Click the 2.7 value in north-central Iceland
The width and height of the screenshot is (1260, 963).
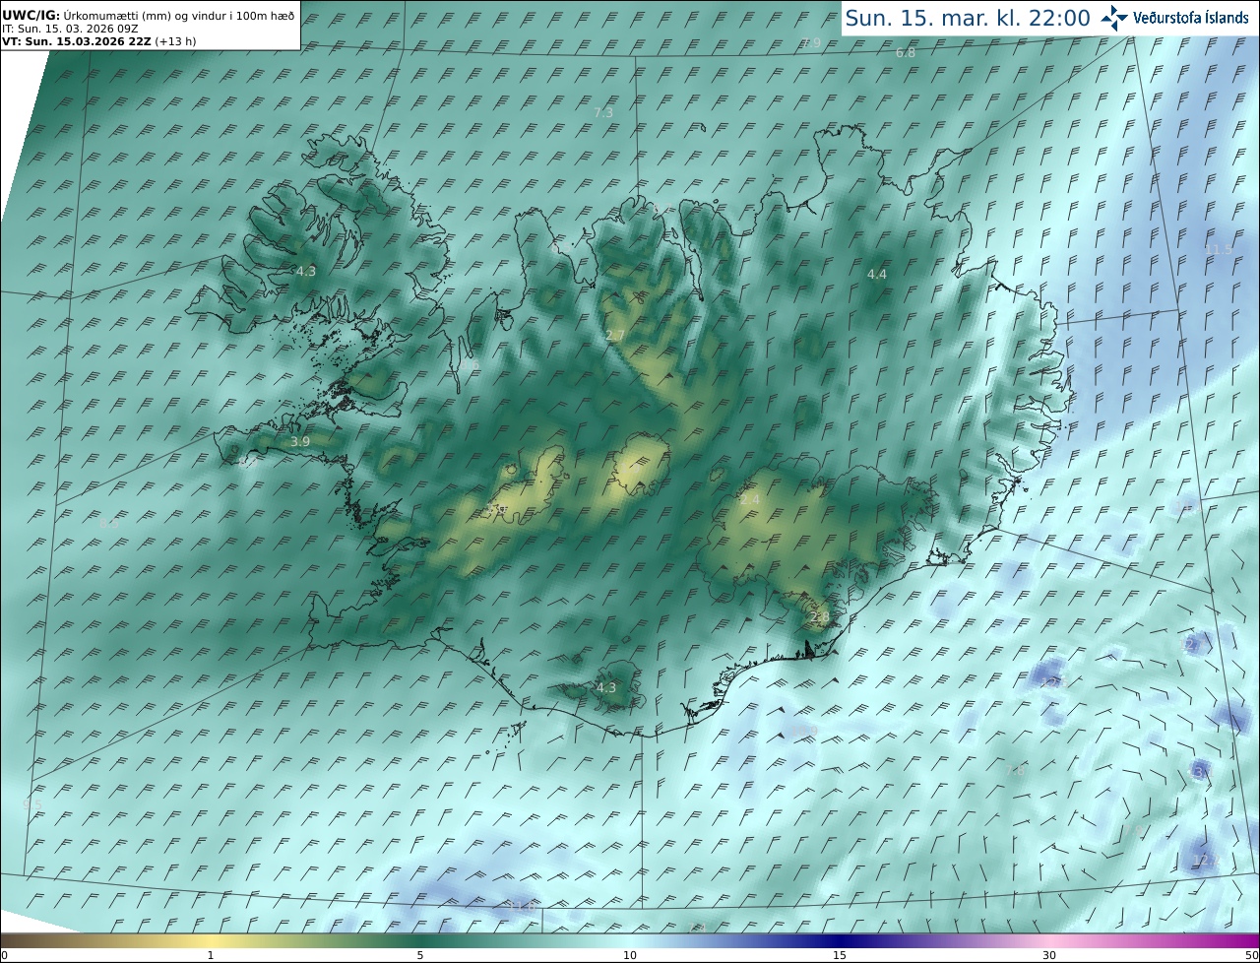[615, 336]
